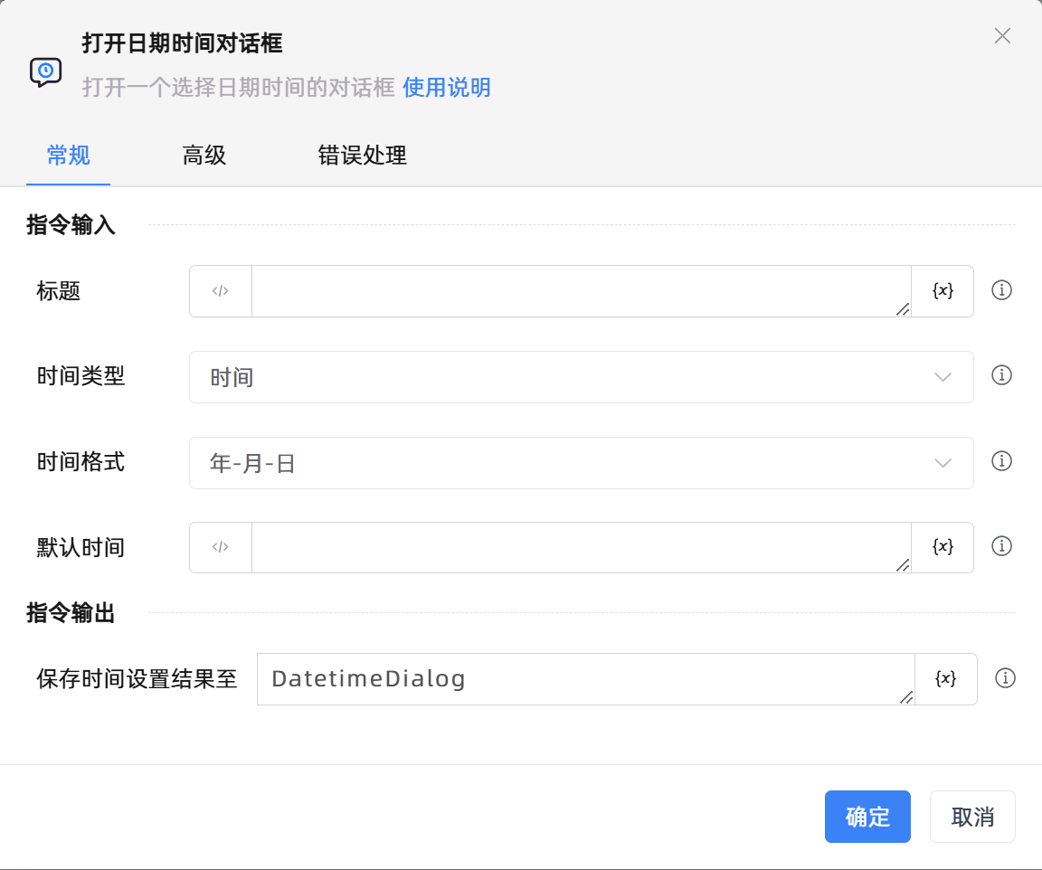Viewport: 1042px width, 870px height.
Task: Focus the 默认时间 text input
Action: coord(581,548)
